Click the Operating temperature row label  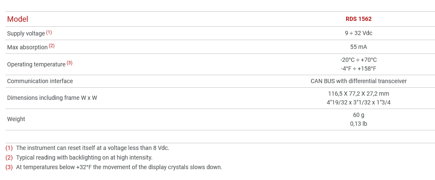36,64
